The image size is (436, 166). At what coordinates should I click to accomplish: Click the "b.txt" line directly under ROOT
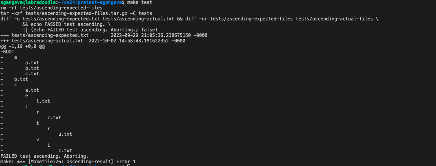pos(21,79)
